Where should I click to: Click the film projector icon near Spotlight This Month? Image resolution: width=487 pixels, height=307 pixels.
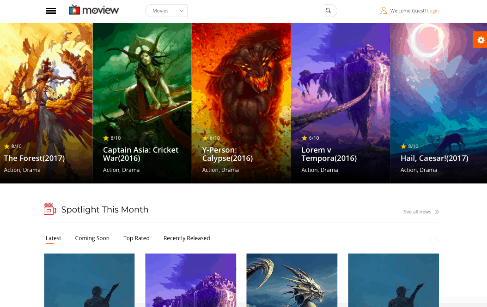coord(49,209)
